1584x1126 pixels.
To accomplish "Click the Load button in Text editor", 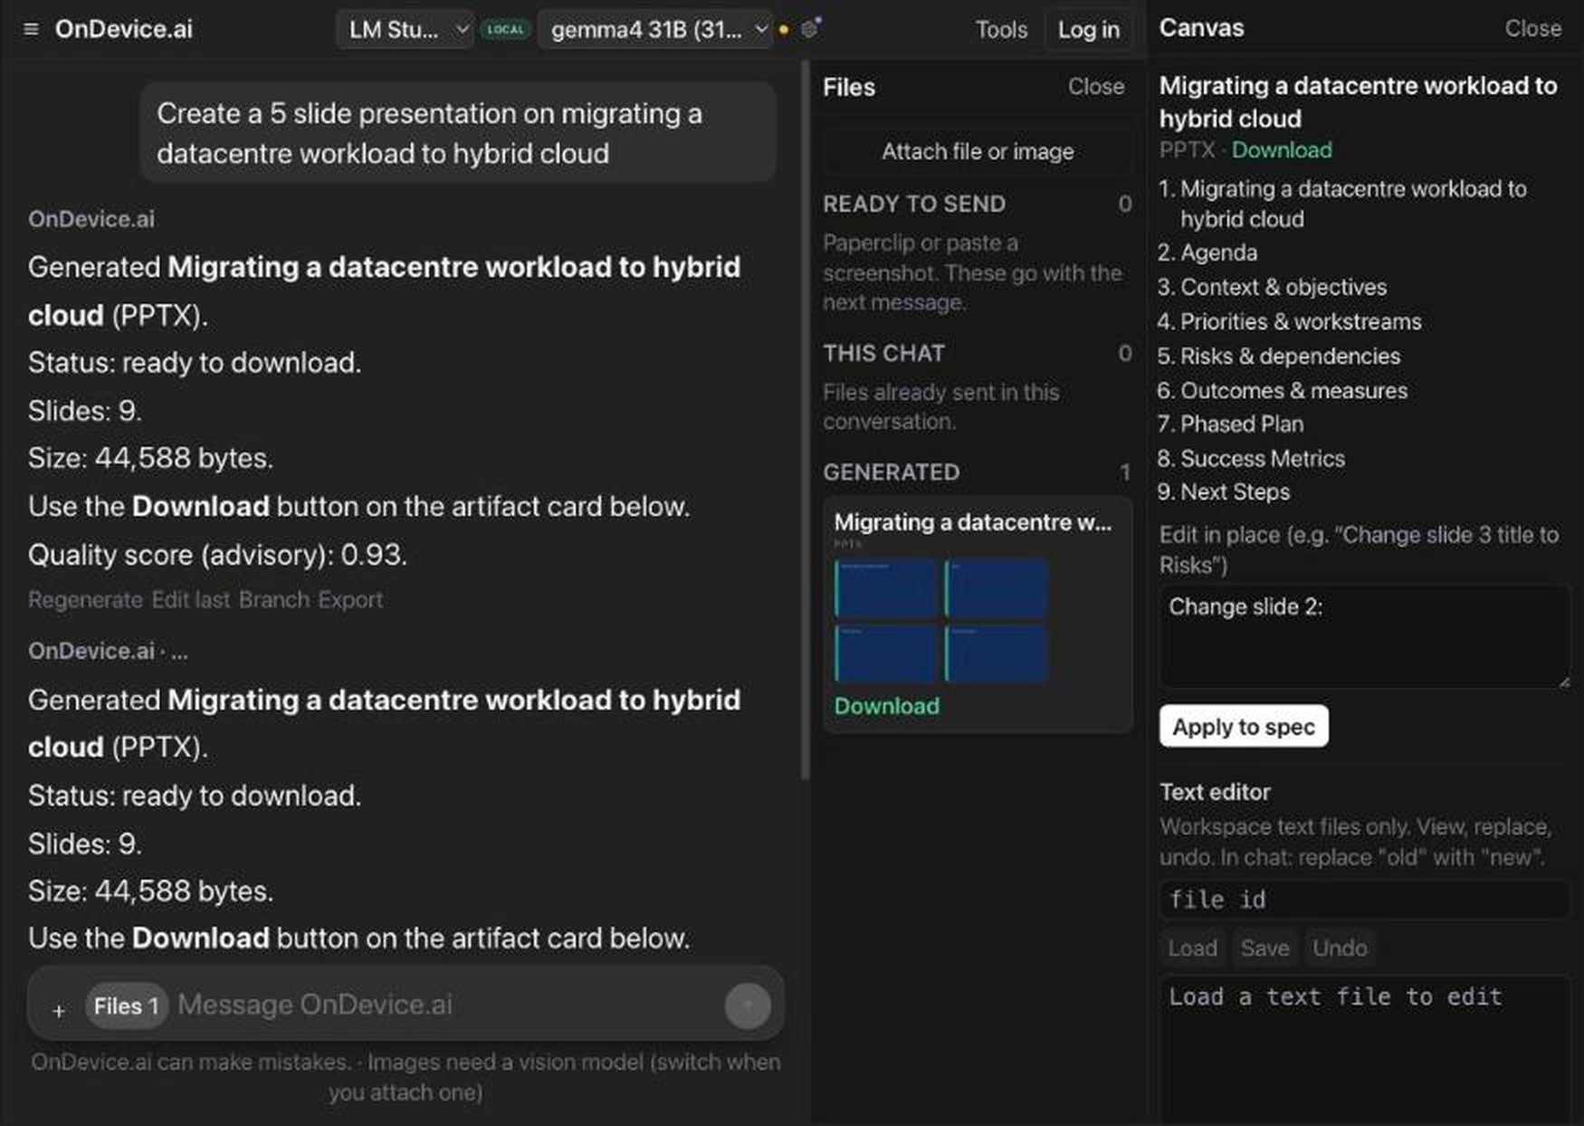I will 1192,948.
